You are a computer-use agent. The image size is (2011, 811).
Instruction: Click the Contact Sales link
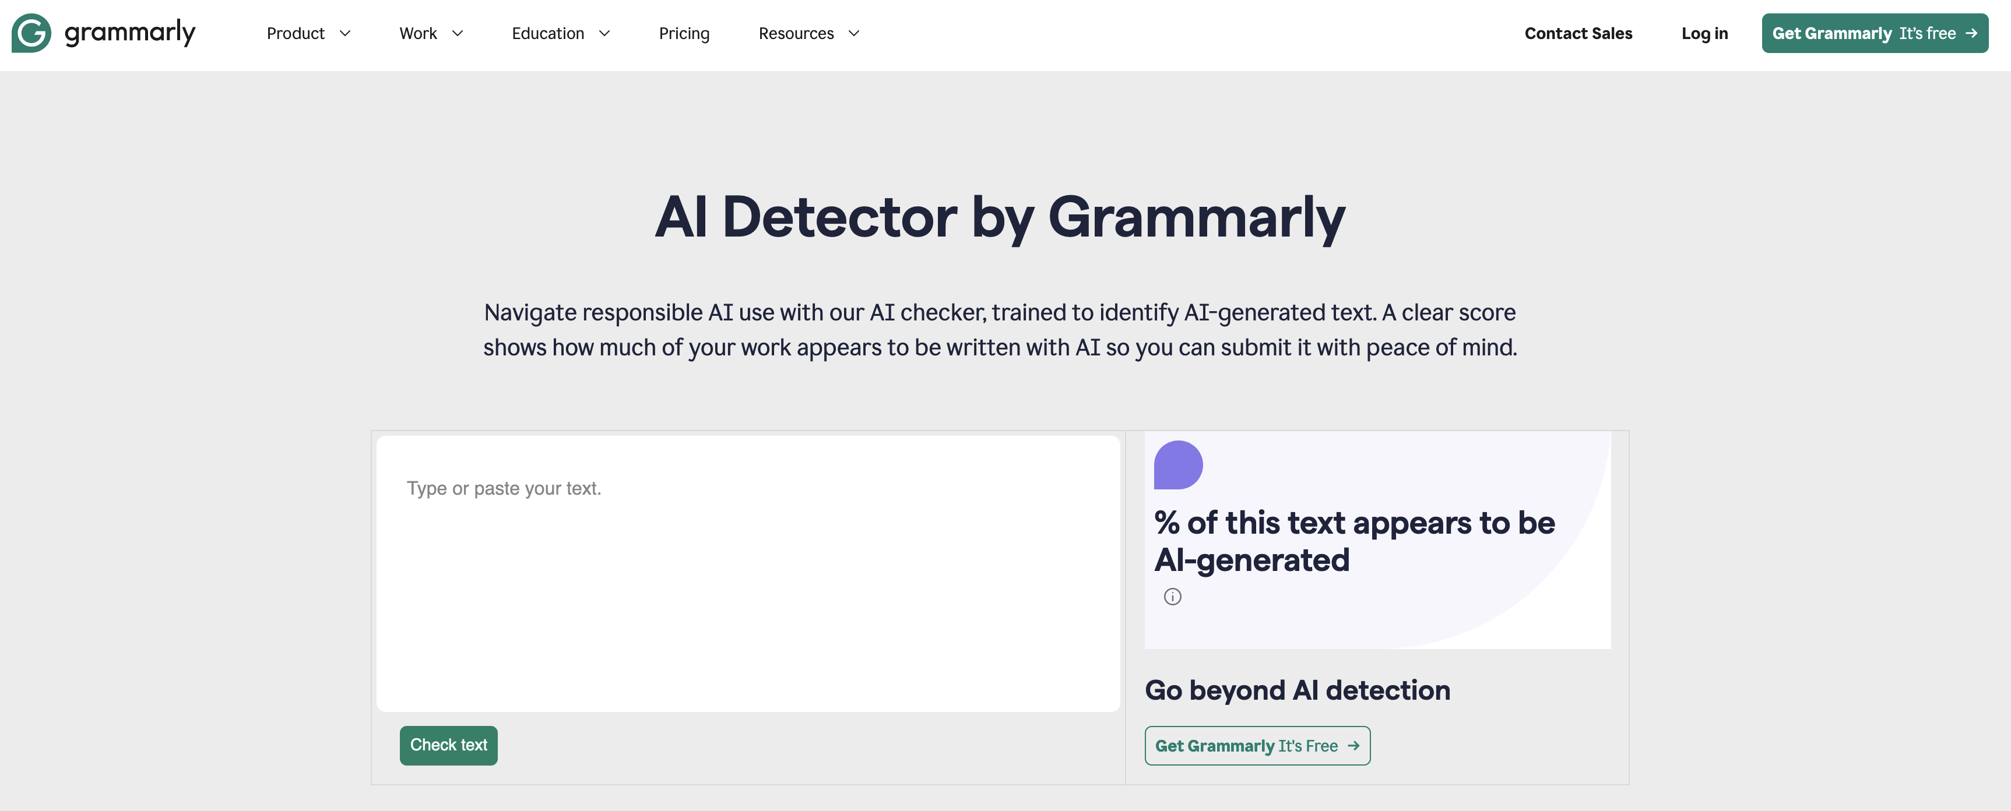pyautogui.click(x=1578, y=34)
